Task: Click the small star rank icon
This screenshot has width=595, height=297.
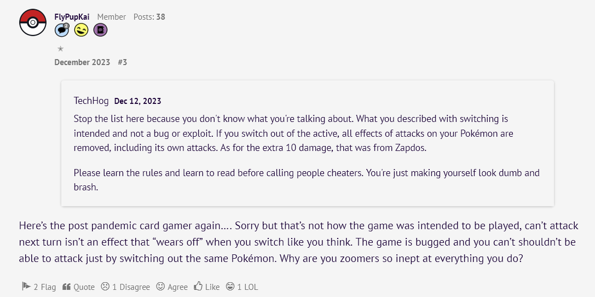Action: 60,49
